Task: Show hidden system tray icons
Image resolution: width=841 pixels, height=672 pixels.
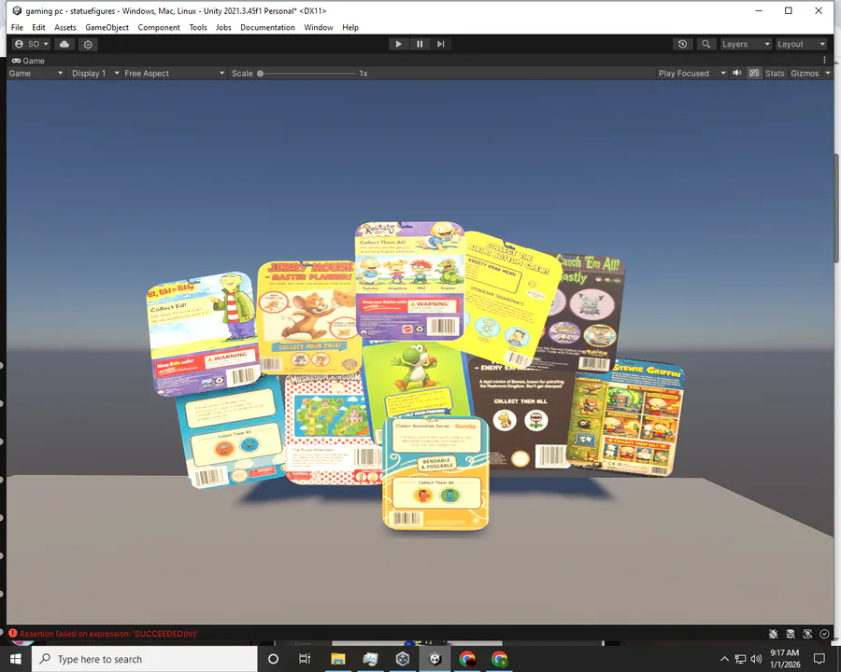Action: click(724, 659)
